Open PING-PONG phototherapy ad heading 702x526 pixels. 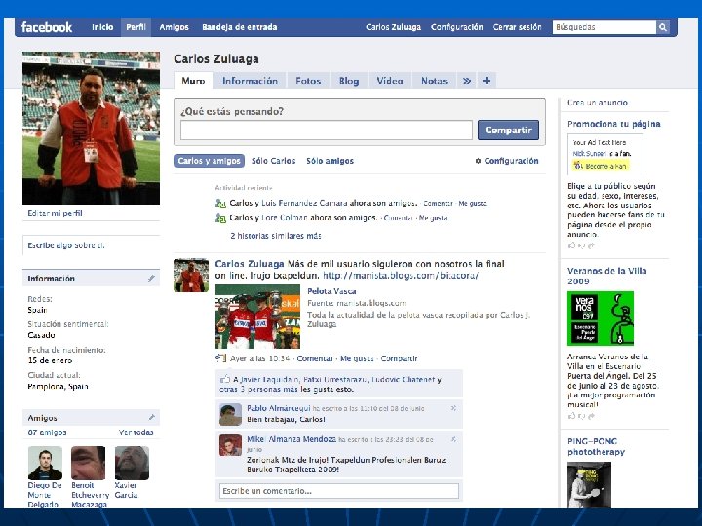(x=596, y=446)
